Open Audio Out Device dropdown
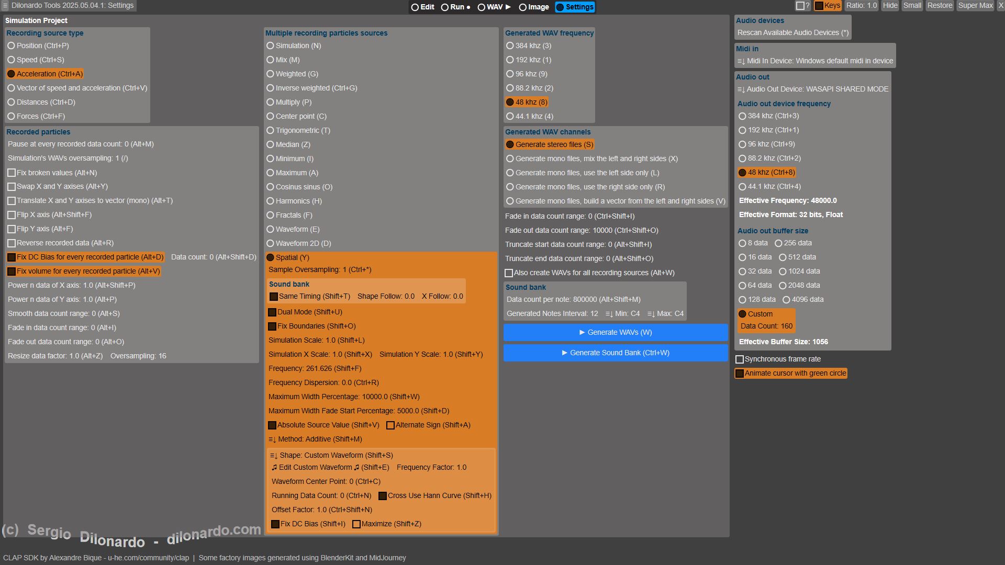The width and height of the screenshot is (1005, 565). 812,89
